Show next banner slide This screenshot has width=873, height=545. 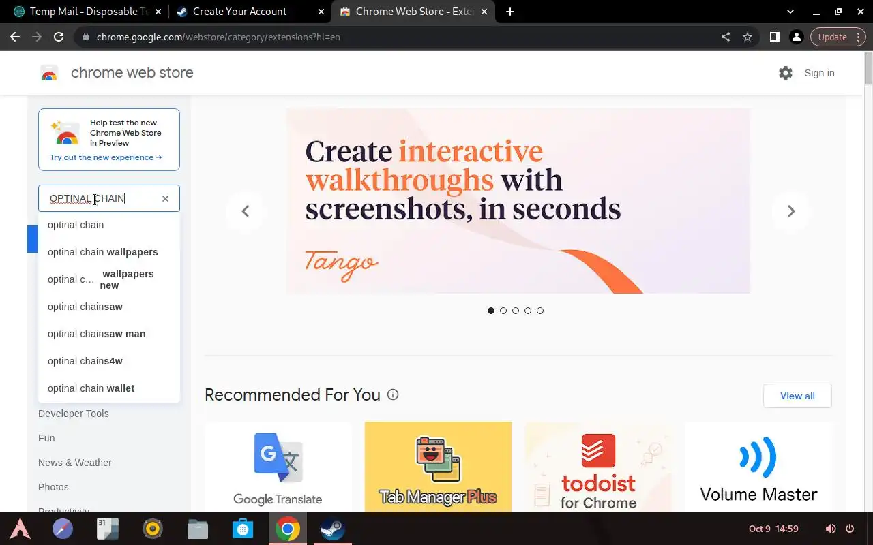pyautogui.click(x=791, y=211)
